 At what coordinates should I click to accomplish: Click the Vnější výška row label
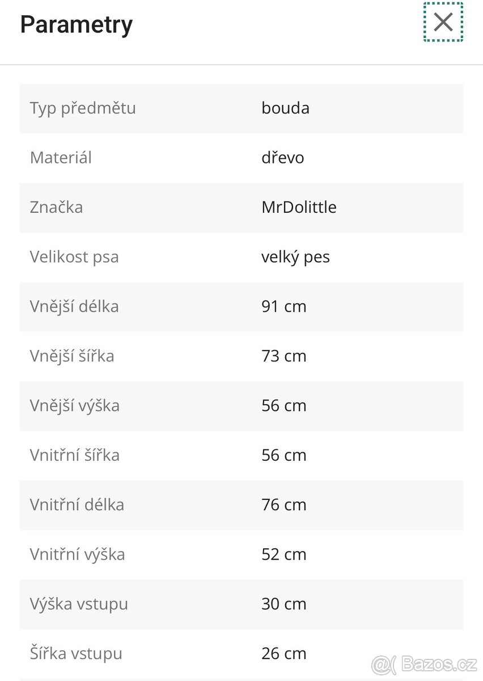[x=75, y=406]
